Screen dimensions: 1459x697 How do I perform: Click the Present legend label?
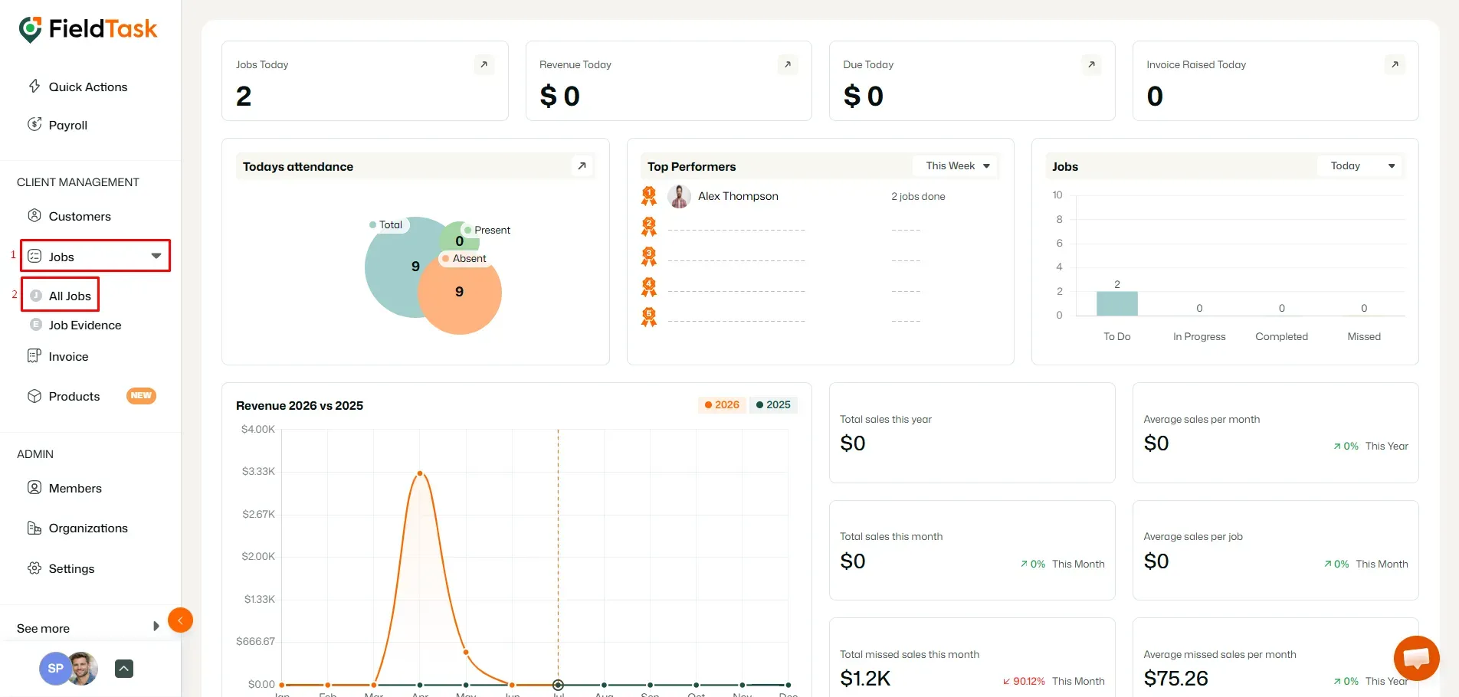click(x=487, y=230)
